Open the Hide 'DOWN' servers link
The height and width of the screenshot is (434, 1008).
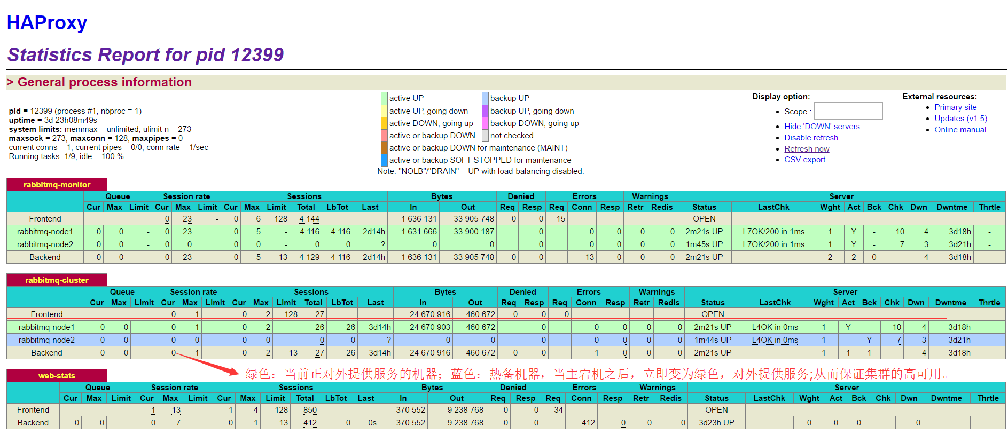click(x=822, y=127)
